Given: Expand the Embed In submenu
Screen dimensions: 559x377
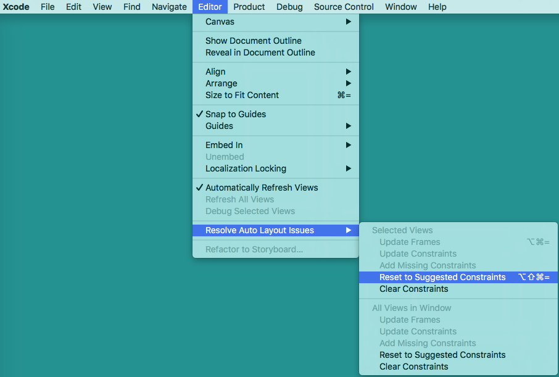Looking at the screenshot, I should pyautogui.click(x=276, y=145).
